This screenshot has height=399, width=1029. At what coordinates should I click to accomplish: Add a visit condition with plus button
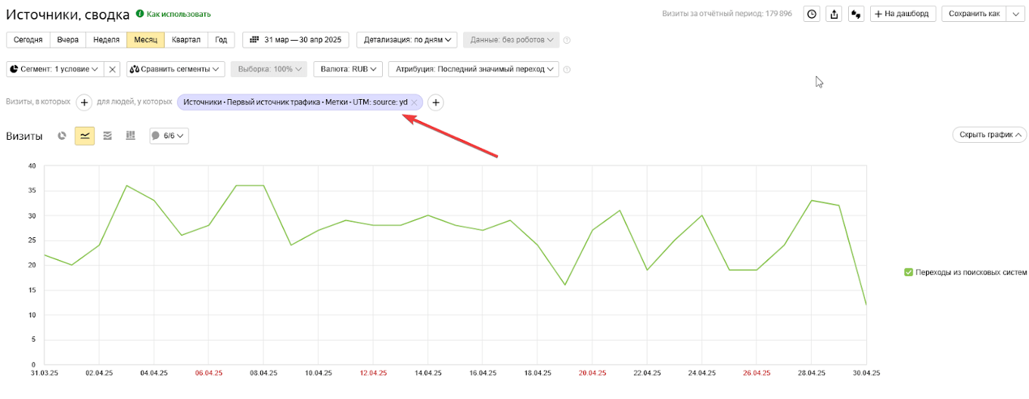(x=84, y=102)
